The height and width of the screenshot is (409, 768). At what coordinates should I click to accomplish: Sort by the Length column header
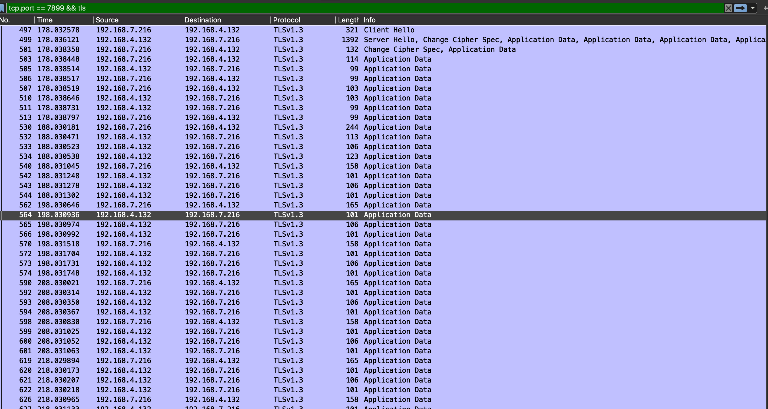pos(348,20)
